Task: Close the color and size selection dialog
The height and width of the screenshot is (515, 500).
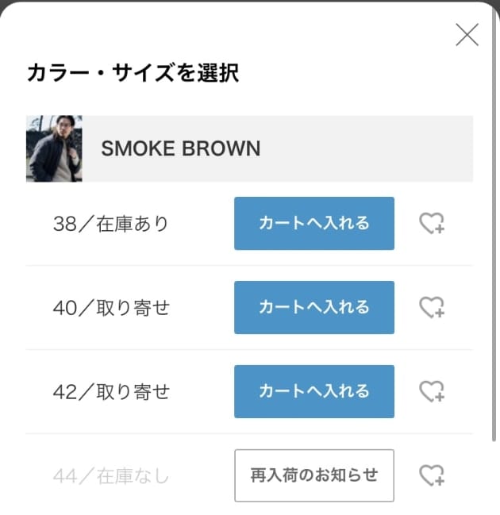Action: [467, 34]
